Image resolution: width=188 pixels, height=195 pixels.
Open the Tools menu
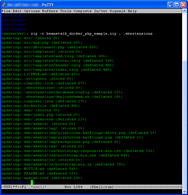click(66, 11)
